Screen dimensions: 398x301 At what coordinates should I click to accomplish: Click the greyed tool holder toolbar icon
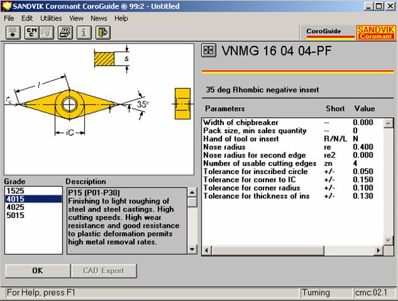47,33
